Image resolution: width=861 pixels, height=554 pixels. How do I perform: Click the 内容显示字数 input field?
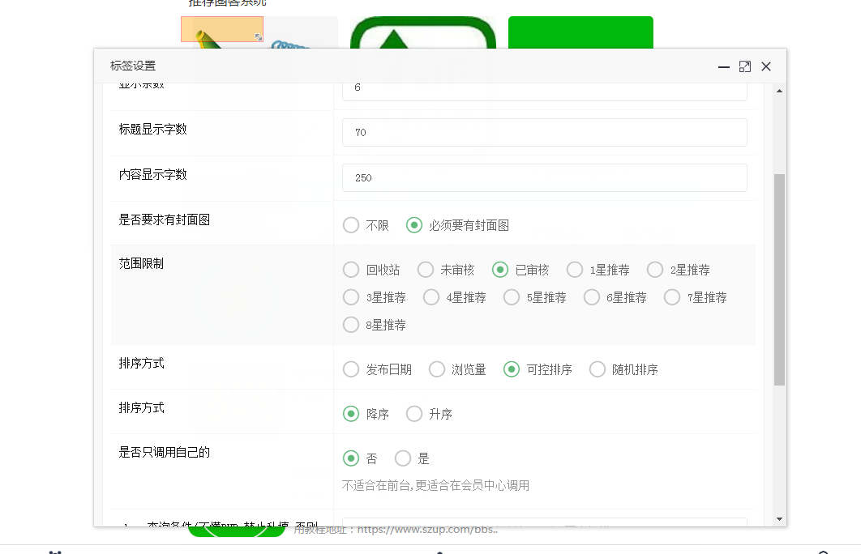(x=544, y=178)
